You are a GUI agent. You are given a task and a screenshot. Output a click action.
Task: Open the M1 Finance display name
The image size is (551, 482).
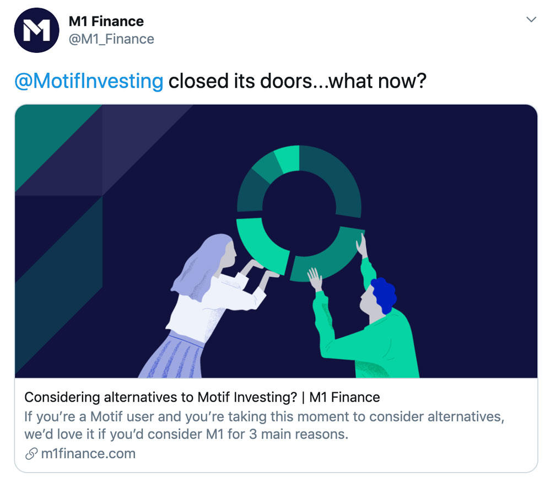[x=106, y=22]
